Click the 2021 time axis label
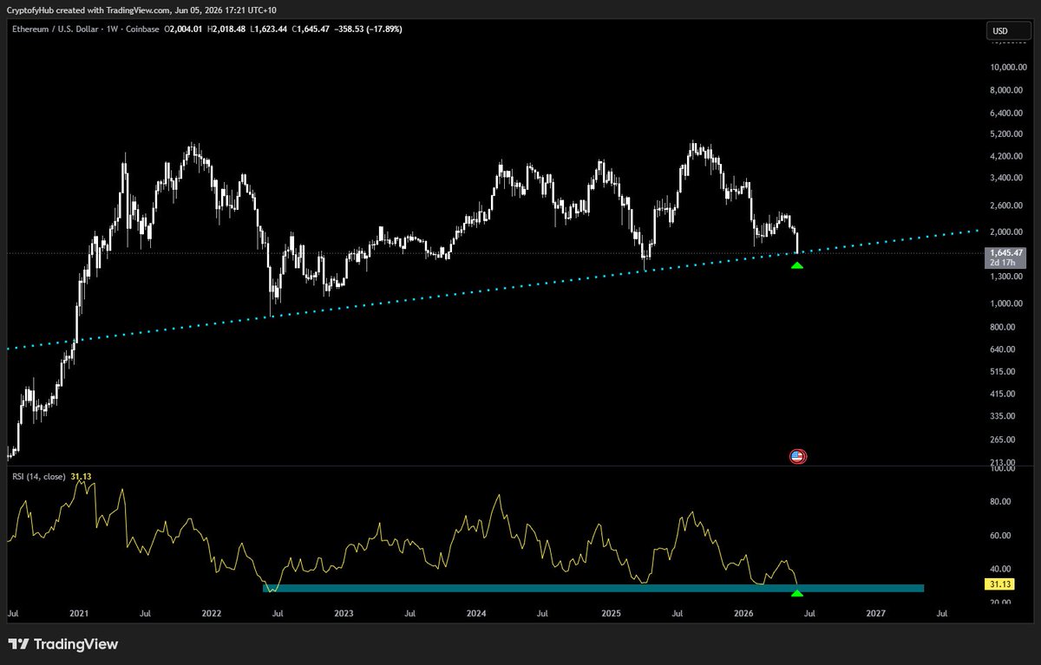 pyautogui.click(x=79, y=614)
